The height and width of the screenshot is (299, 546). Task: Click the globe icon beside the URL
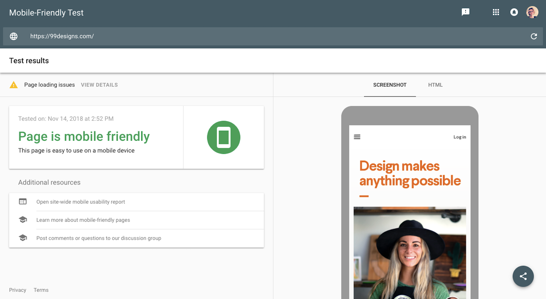[x=14, y=36]
